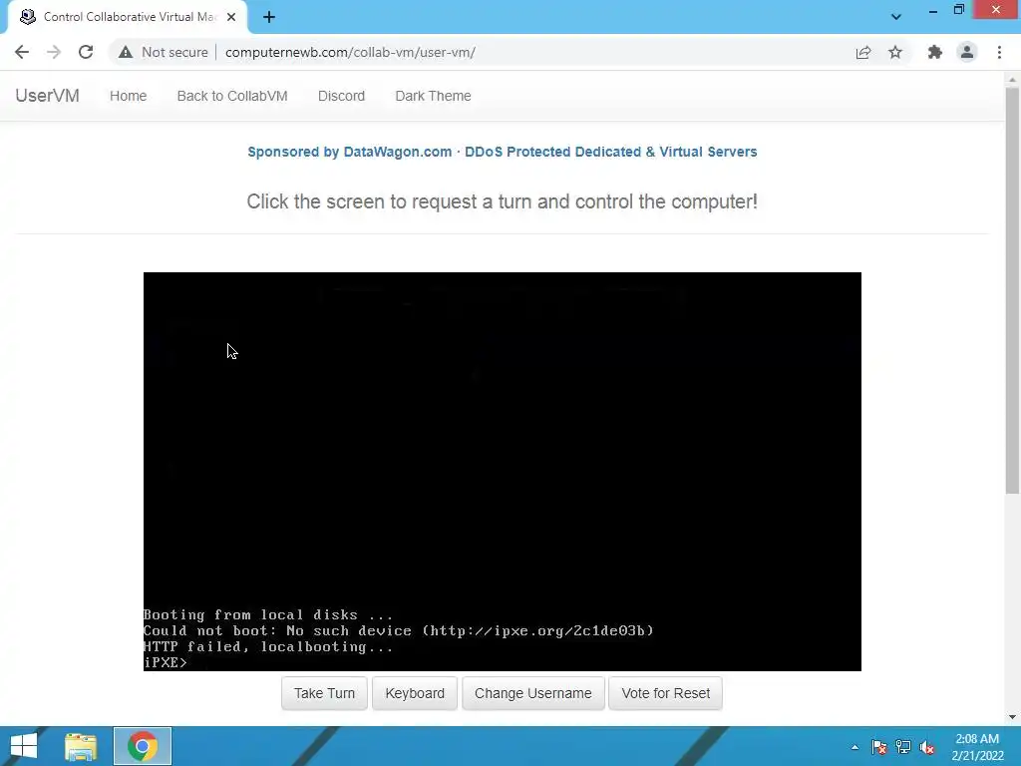The image size is (1021, 766).
Task: Click the address bar URL
Action: pyautogui.click(x=350, y=52)
